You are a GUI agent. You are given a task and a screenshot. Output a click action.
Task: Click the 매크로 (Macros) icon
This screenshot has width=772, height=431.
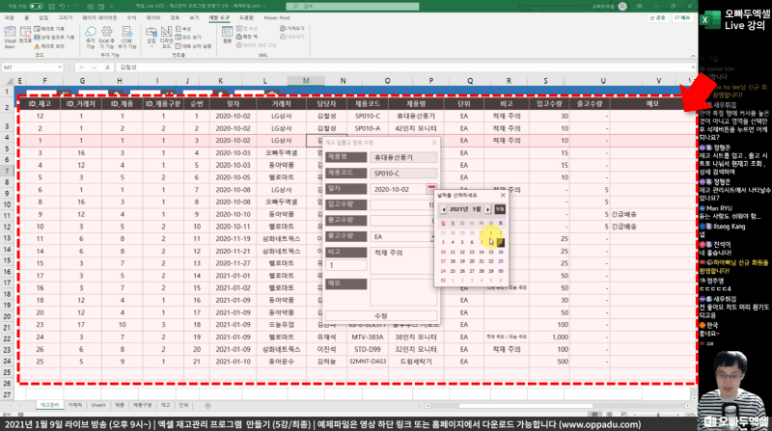[x=23, y=40]
